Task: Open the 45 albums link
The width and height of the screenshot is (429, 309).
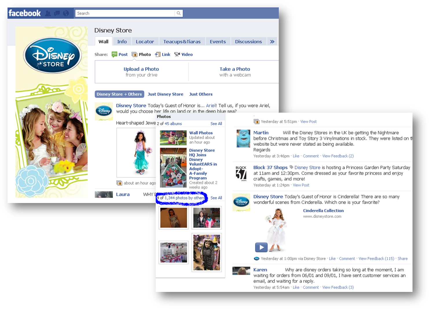Action: 173,124
